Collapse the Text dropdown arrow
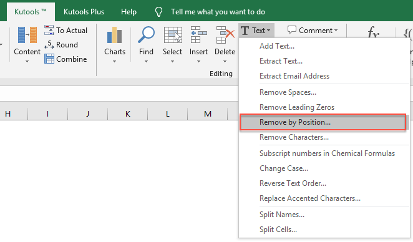The image size is (413, 242). pyautogui.click(x=268, y=31)
